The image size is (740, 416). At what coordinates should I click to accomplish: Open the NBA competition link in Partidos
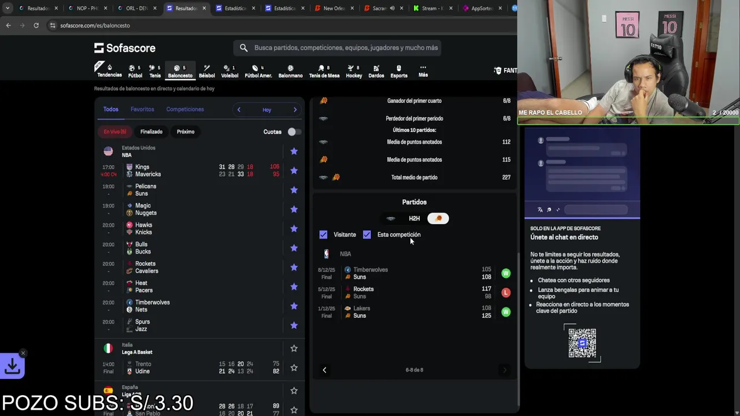(x=345, y=254)
